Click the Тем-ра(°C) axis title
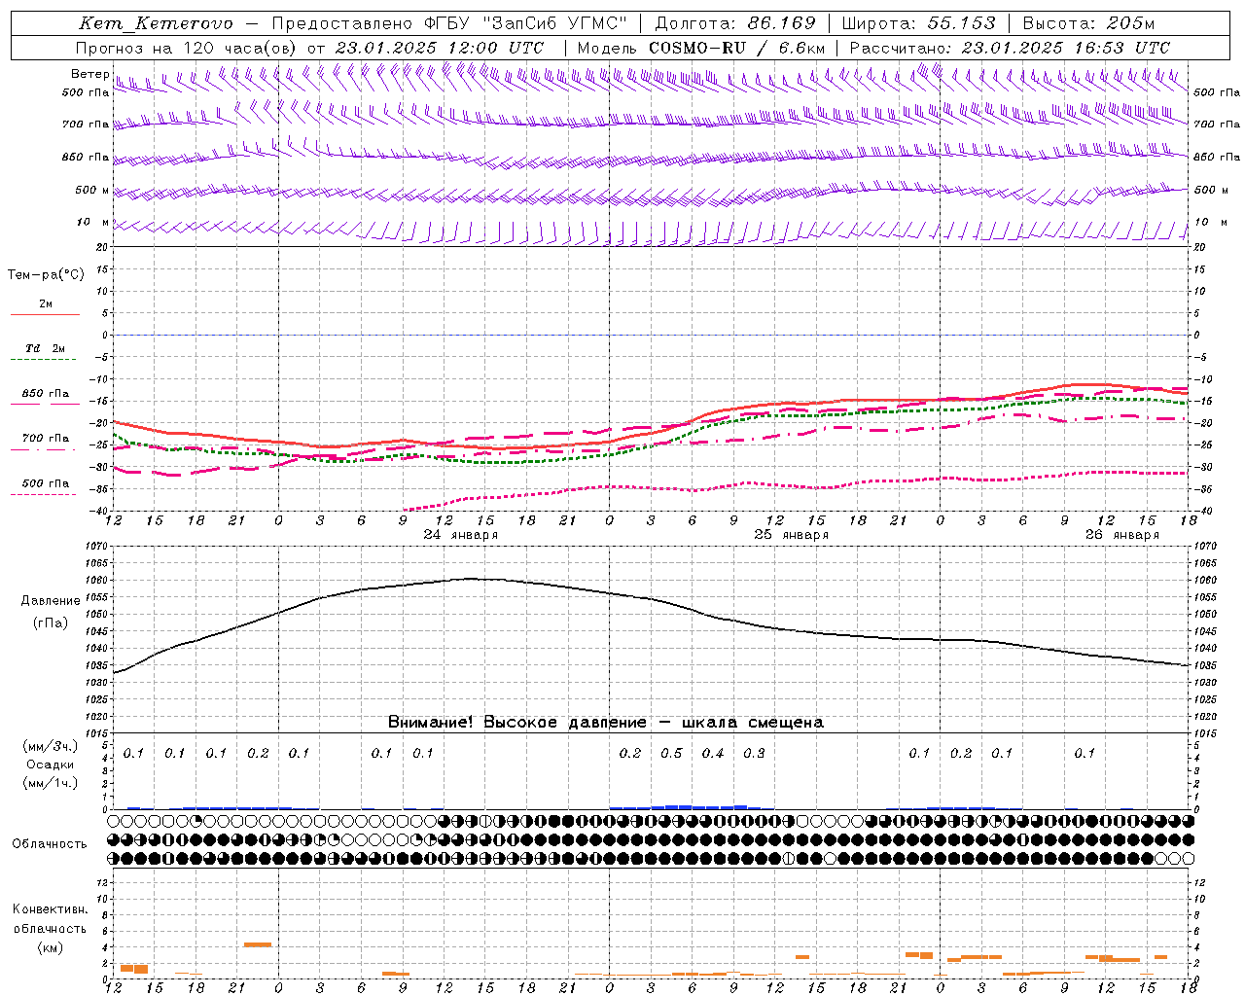 [x=46, y=275]
